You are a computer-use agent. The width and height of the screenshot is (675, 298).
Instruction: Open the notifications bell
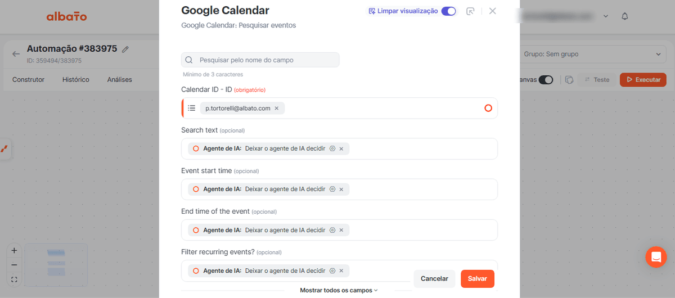625,16
